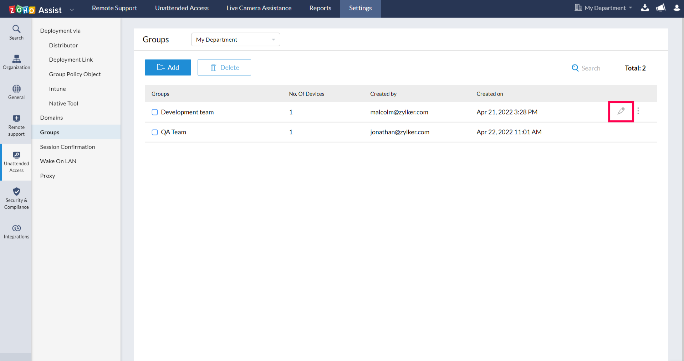
Task: Expand the Zoho Assist product chevron
Action: 72,10
